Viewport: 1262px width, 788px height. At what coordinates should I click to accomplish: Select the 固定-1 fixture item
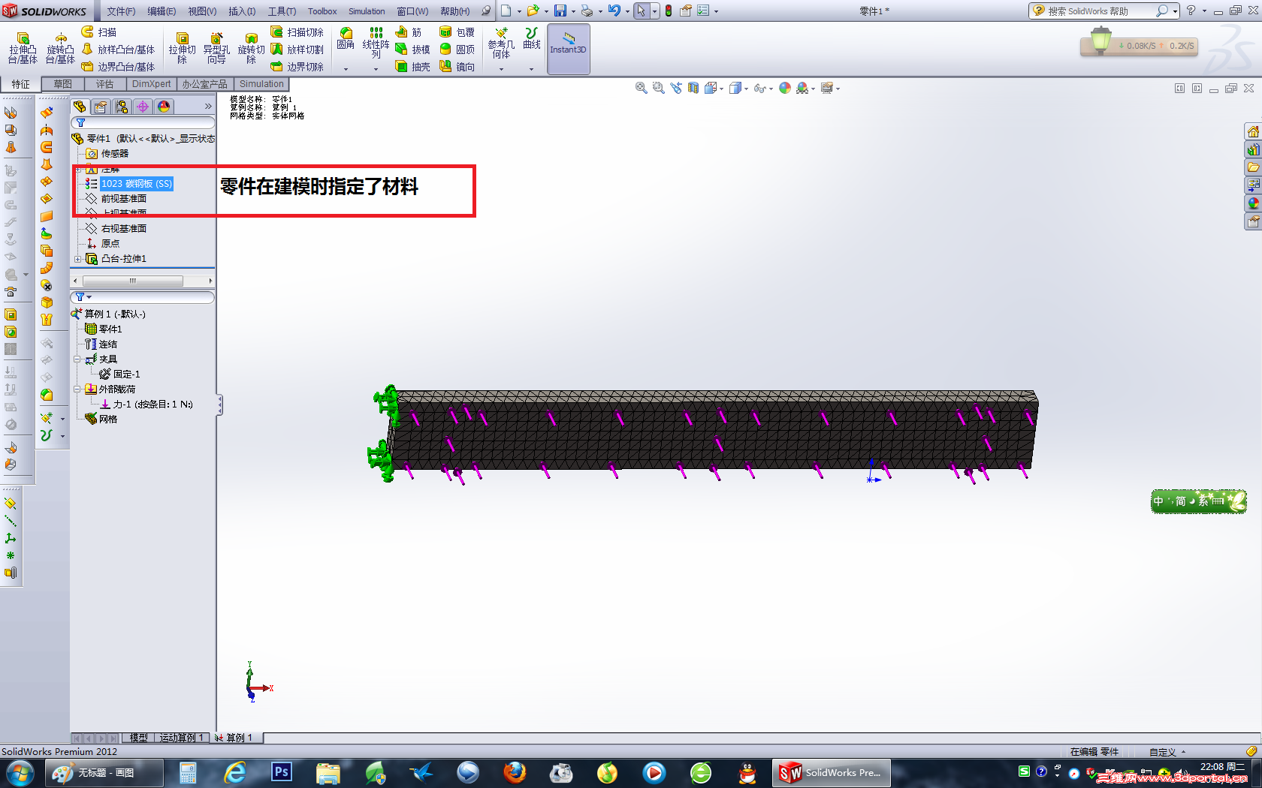tap(126, 374)
